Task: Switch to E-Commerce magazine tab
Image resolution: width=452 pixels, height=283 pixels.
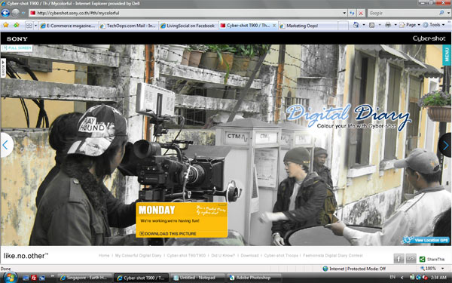Action: pos(69,26)
